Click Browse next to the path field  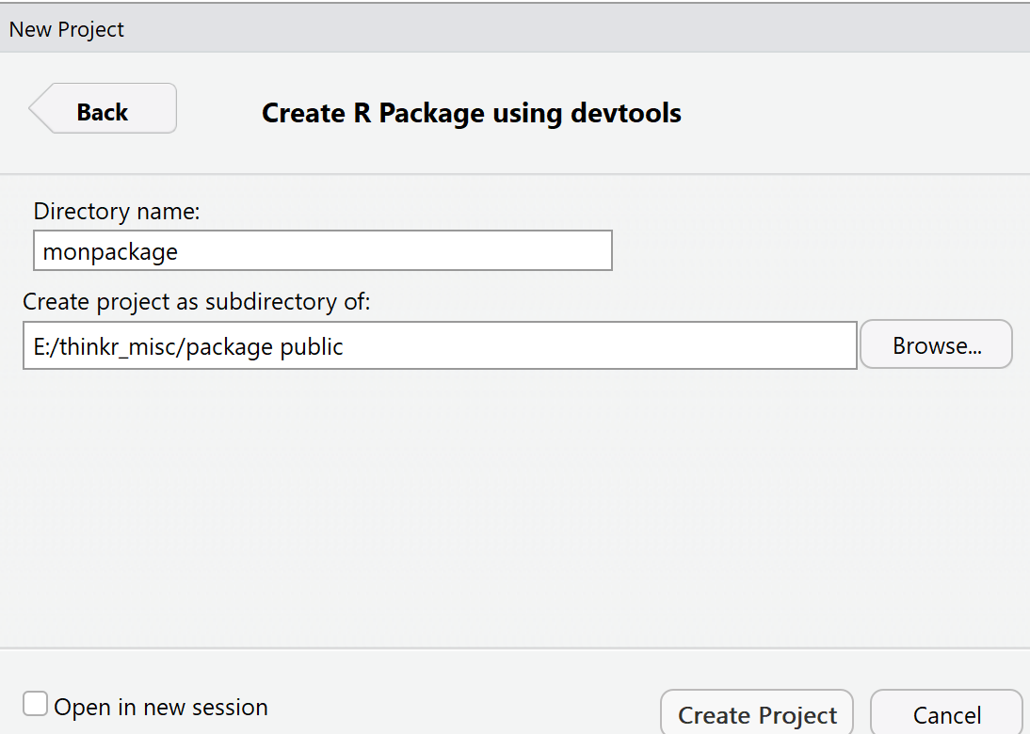pyautogui.click(x=935, y=344)
